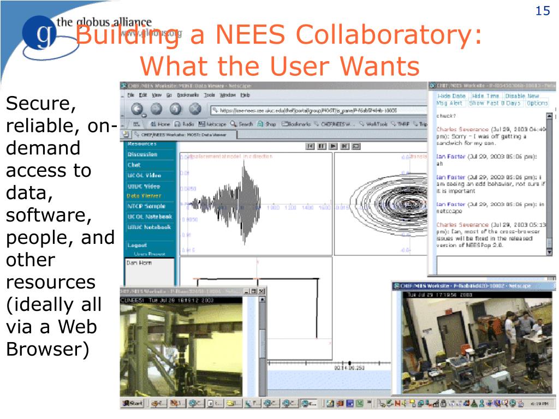The width and height of the screenshot is (559, 419).
Task: Open UCOL Video in the sidebar
Action: pos(144,175)
